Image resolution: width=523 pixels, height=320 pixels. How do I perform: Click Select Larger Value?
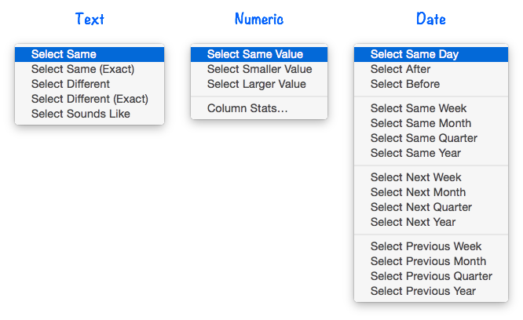259,84
